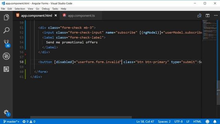Click the text "Send me promotional offers"
The image size is (220, 124).
coord(72,42)
